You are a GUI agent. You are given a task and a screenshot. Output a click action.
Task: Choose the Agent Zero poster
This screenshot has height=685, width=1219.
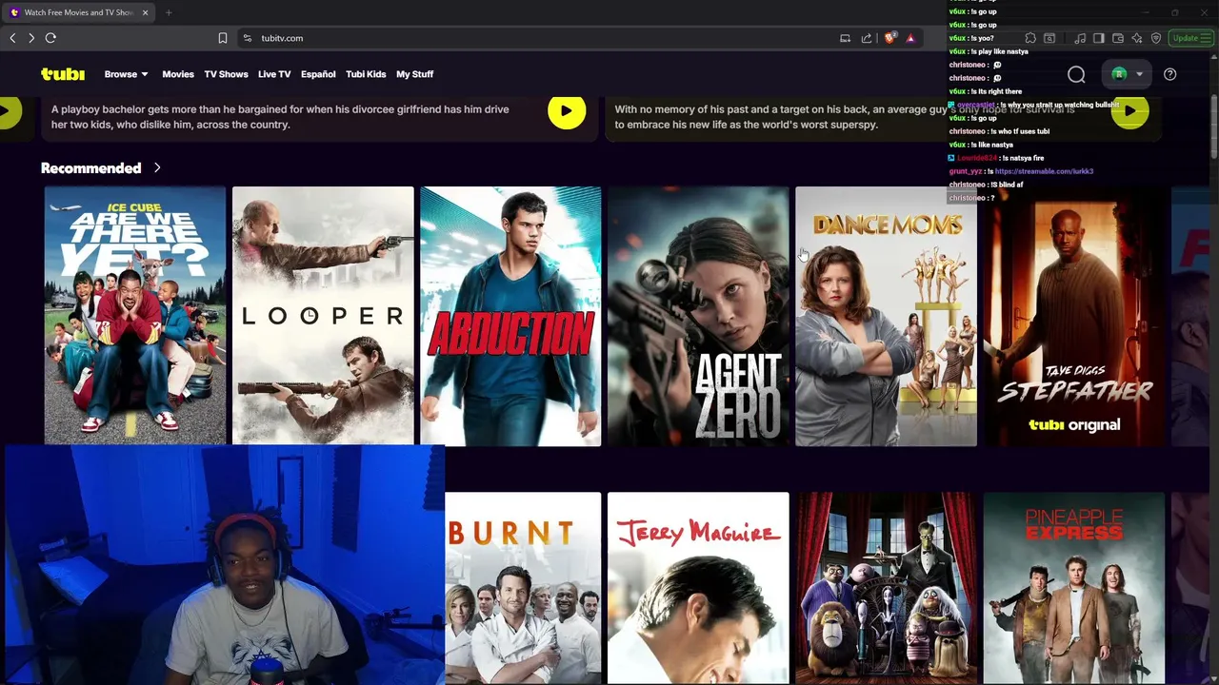click(698, 316)
